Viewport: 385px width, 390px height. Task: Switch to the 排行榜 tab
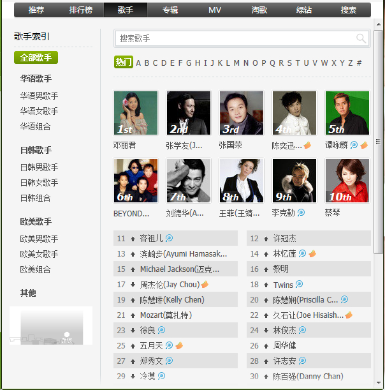click(x=81, y=10)
